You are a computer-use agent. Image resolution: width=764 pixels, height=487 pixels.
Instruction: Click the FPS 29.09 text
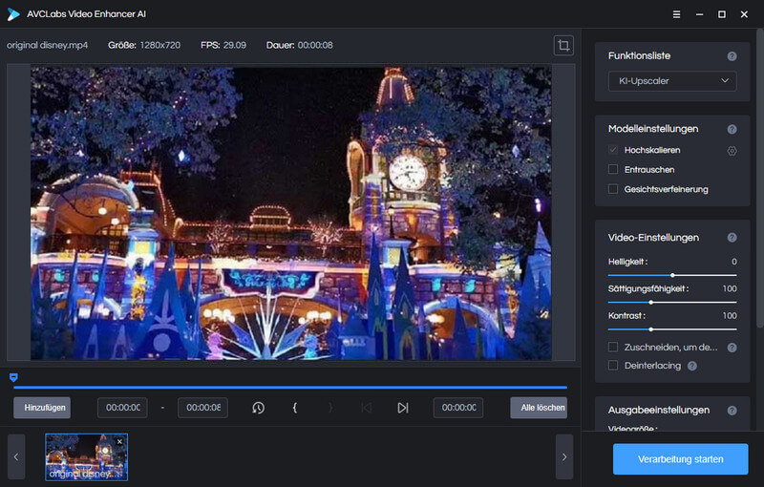tap(223, 45)
